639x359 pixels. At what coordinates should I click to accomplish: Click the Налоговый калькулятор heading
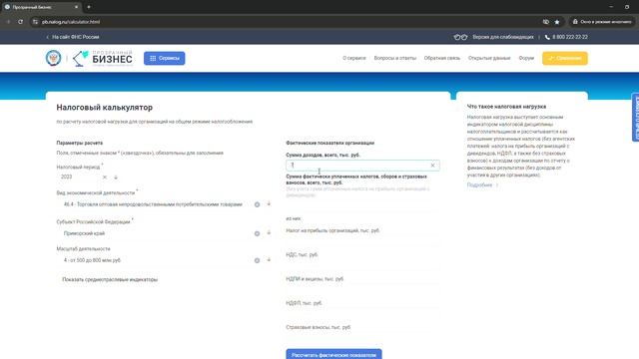coord(104,108)
